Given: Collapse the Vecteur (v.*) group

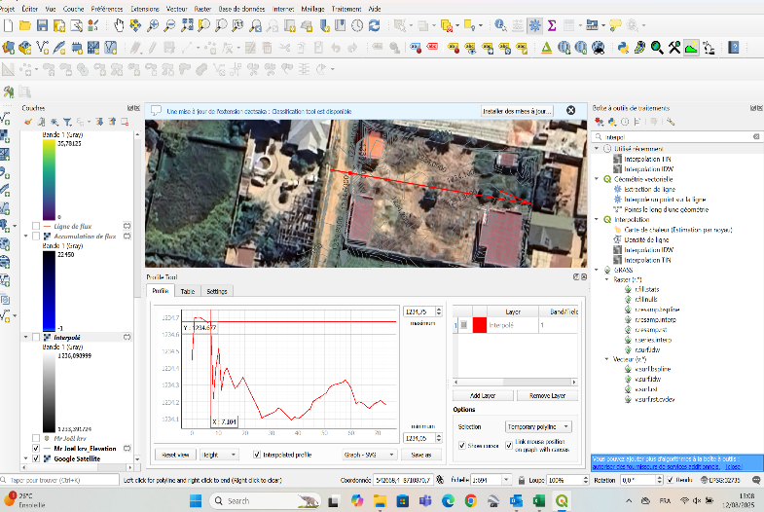Looking at the screenshot, I should click(606, 359).
